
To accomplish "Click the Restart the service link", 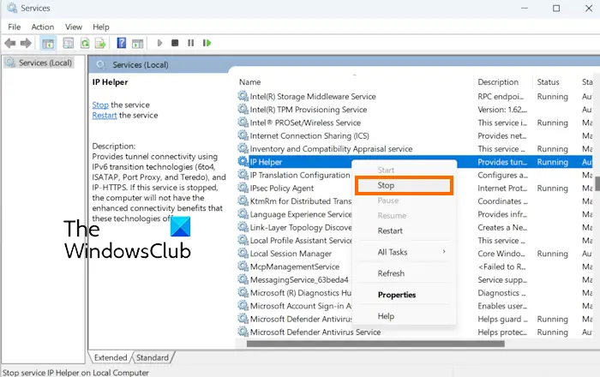I will click(104, 115).
